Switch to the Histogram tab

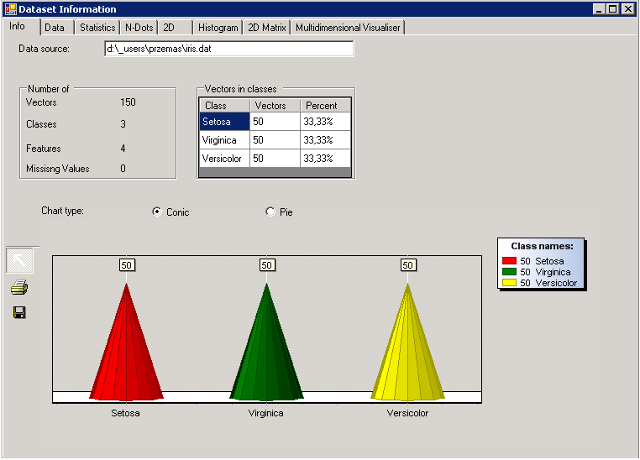tap(218, 28)
